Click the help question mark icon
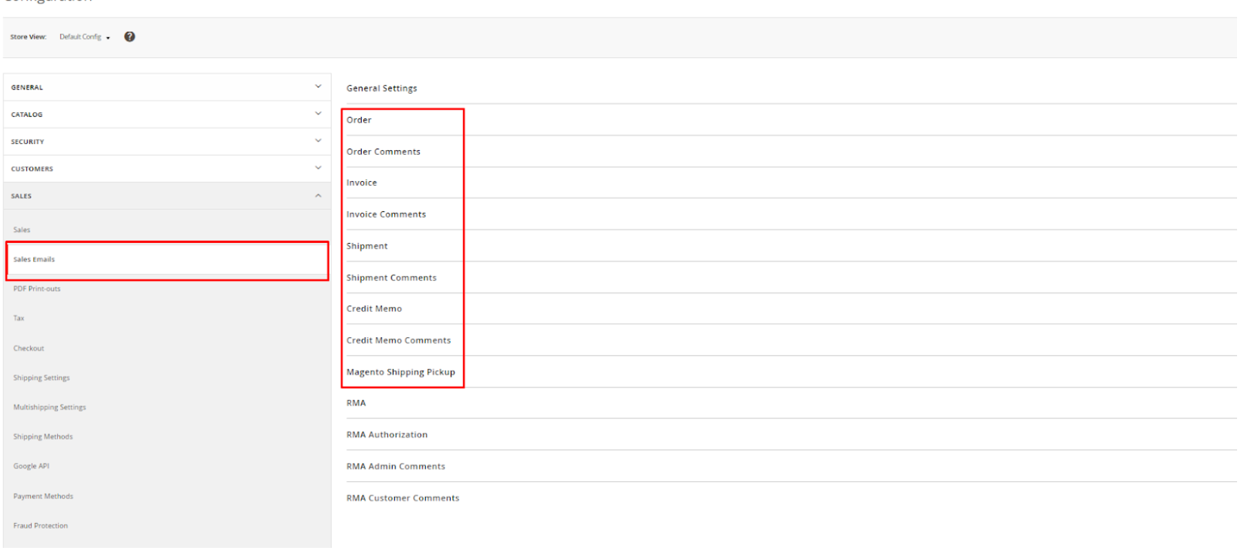This screenshot has width=1246, height=552. (130, 37)
